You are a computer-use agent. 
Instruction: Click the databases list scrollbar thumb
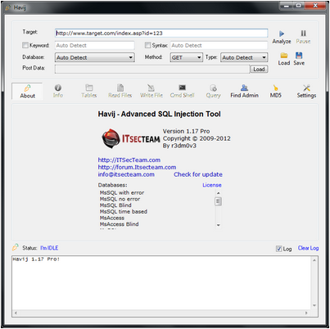[218, 201]
